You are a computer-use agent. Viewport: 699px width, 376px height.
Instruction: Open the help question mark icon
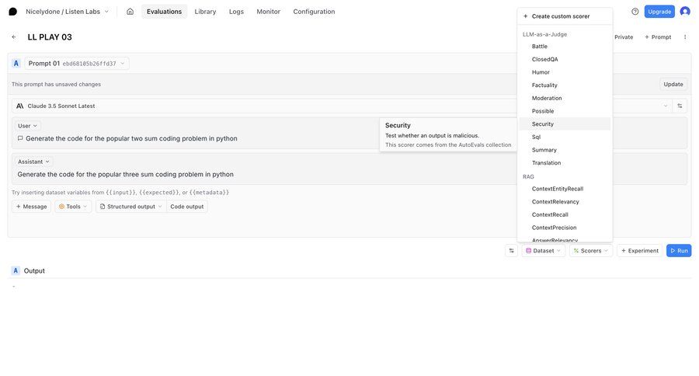(635, 12)
